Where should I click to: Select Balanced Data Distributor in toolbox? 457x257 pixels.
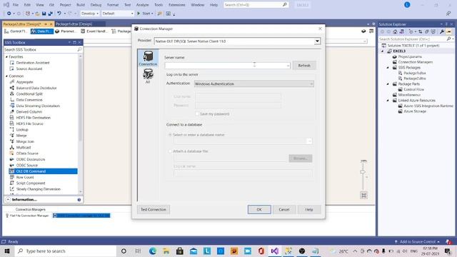[x=36, y=88]
